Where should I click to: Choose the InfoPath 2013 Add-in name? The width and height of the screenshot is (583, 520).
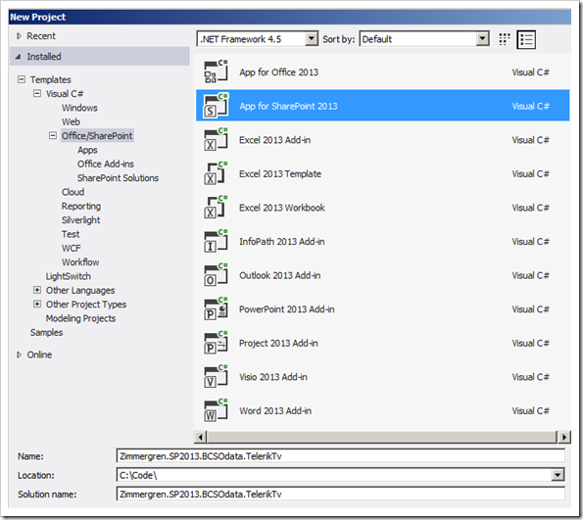(x=282, y=241)
